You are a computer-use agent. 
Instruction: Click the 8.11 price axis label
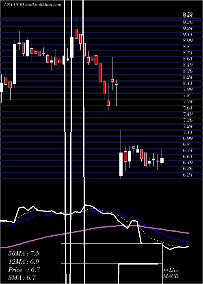188,83
